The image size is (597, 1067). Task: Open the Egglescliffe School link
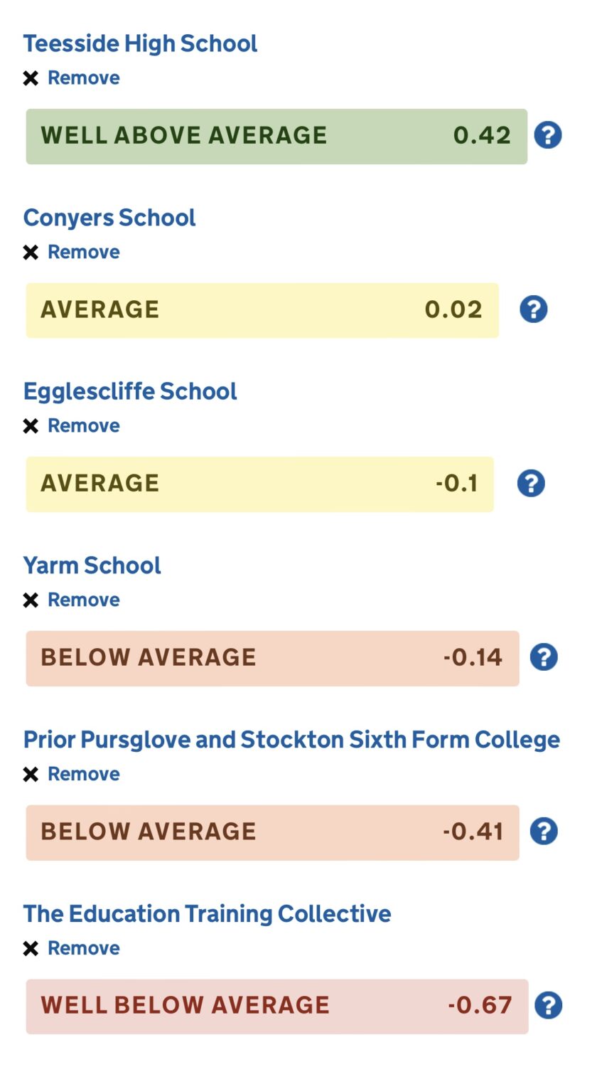[x=130, y=391]
